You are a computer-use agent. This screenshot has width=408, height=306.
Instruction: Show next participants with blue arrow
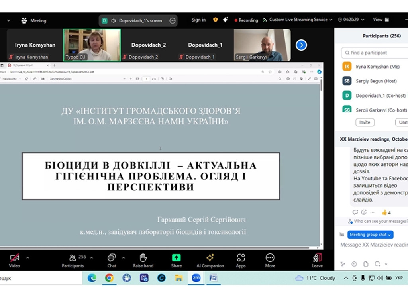click(x=301, y=45)
